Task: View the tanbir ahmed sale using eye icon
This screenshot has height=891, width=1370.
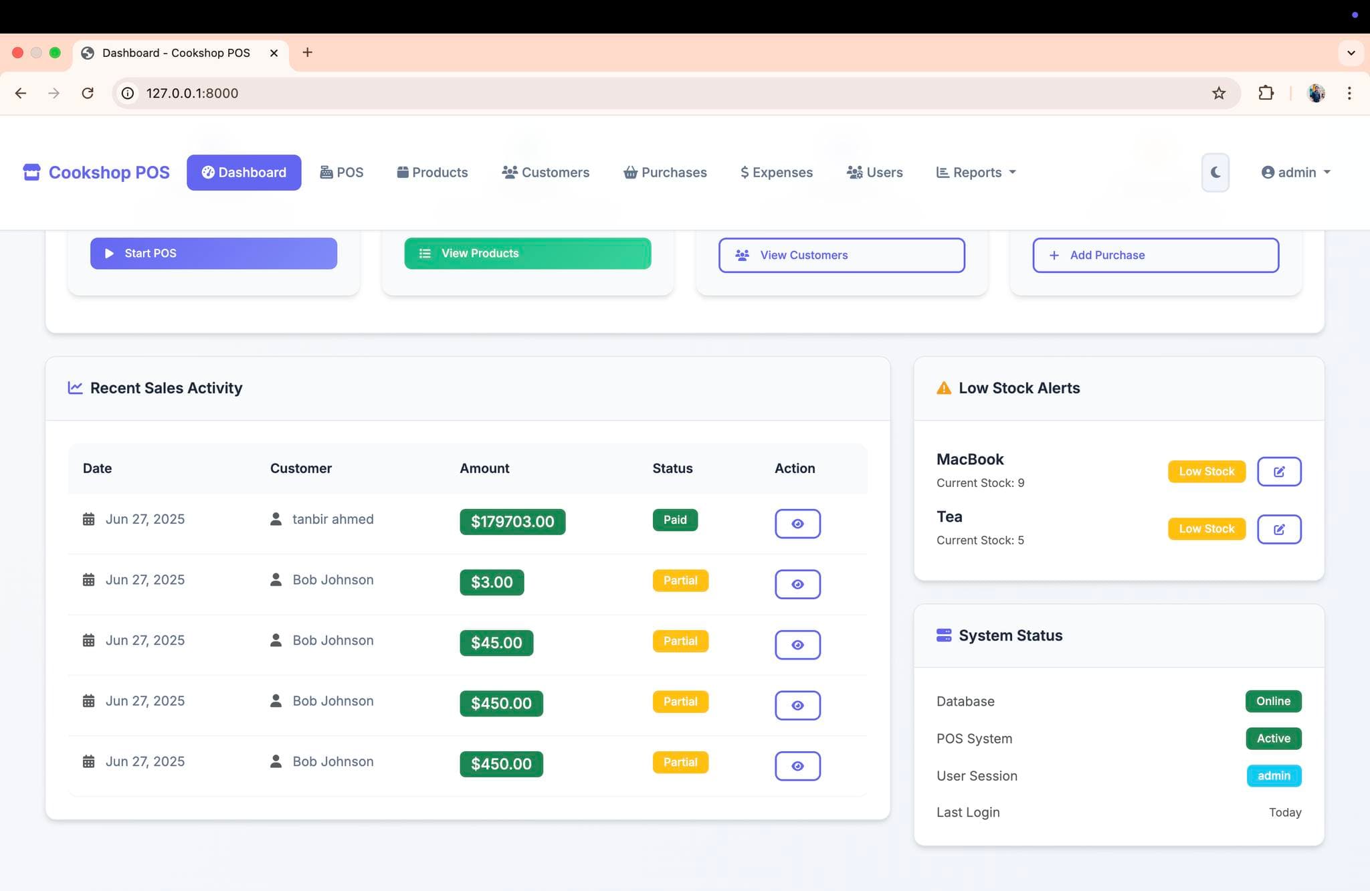Action: [x=797, y=524]
